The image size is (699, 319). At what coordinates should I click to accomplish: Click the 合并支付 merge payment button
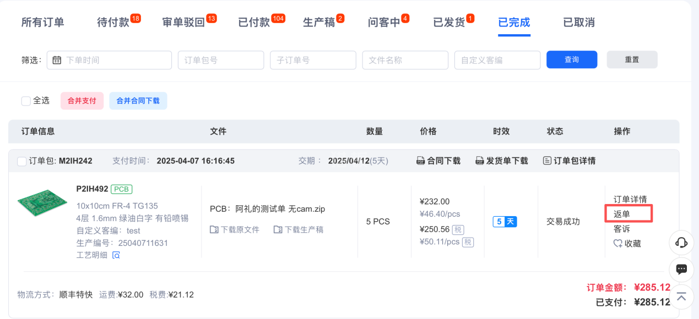pyautogui.click(x=82, y=101)
